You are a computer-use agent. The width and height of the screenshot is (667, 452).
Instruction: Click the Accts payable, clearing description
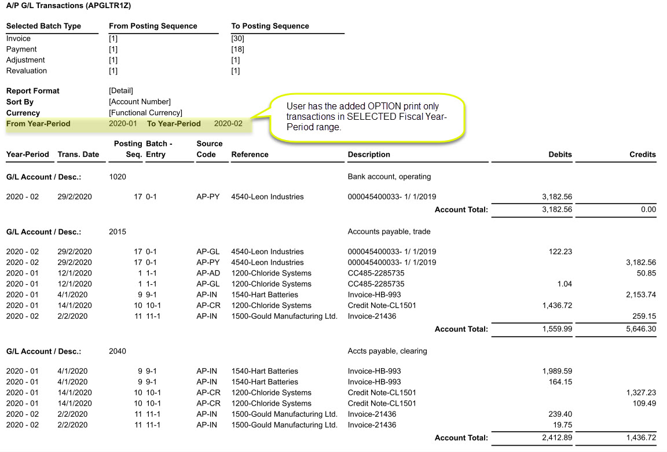pyautogui.click(x=387, y=351)
